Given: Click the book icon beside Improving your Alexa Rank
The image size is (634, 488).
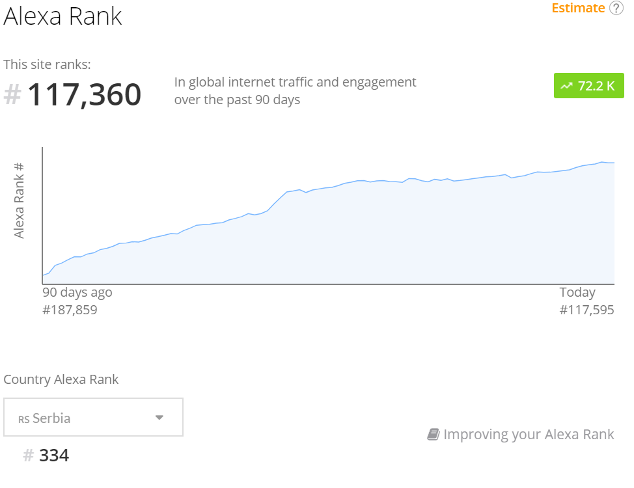Looking at the screenshot, I should 434,434.
